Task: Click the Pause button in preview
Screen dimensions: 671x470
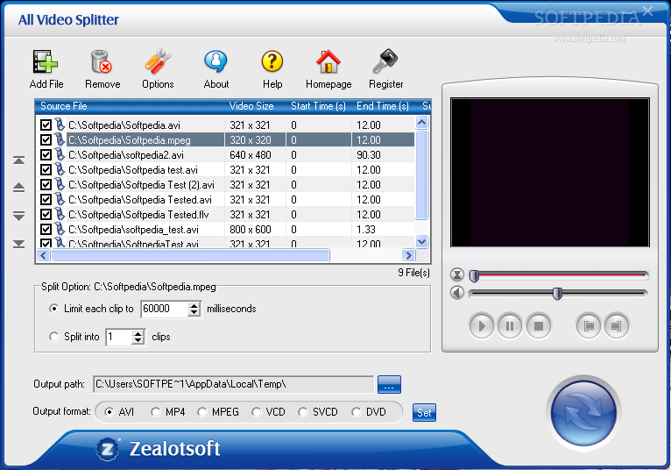Action: 510,326
